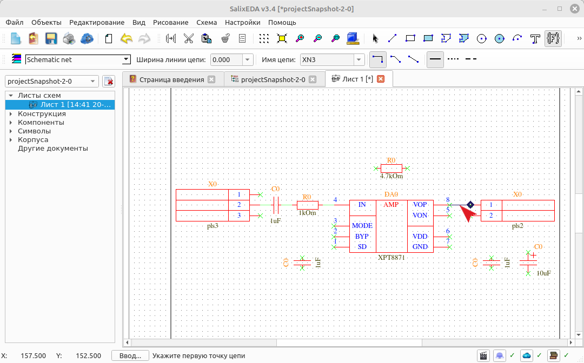The height and width of the screenshot is (363, 584).
Task: Redo the last undone action
Action: click(144, 38)
